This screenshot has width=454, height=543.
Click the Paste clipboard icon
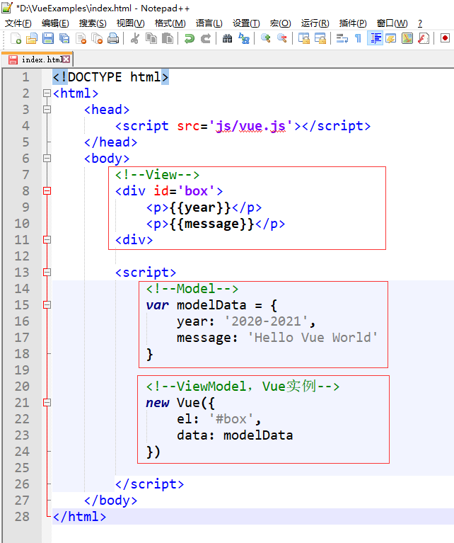[x=168, y=38]
